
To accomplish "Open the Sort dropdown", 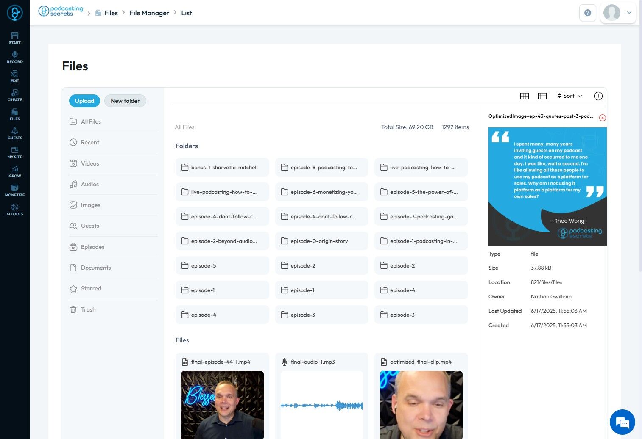I will tap(569, 96).
